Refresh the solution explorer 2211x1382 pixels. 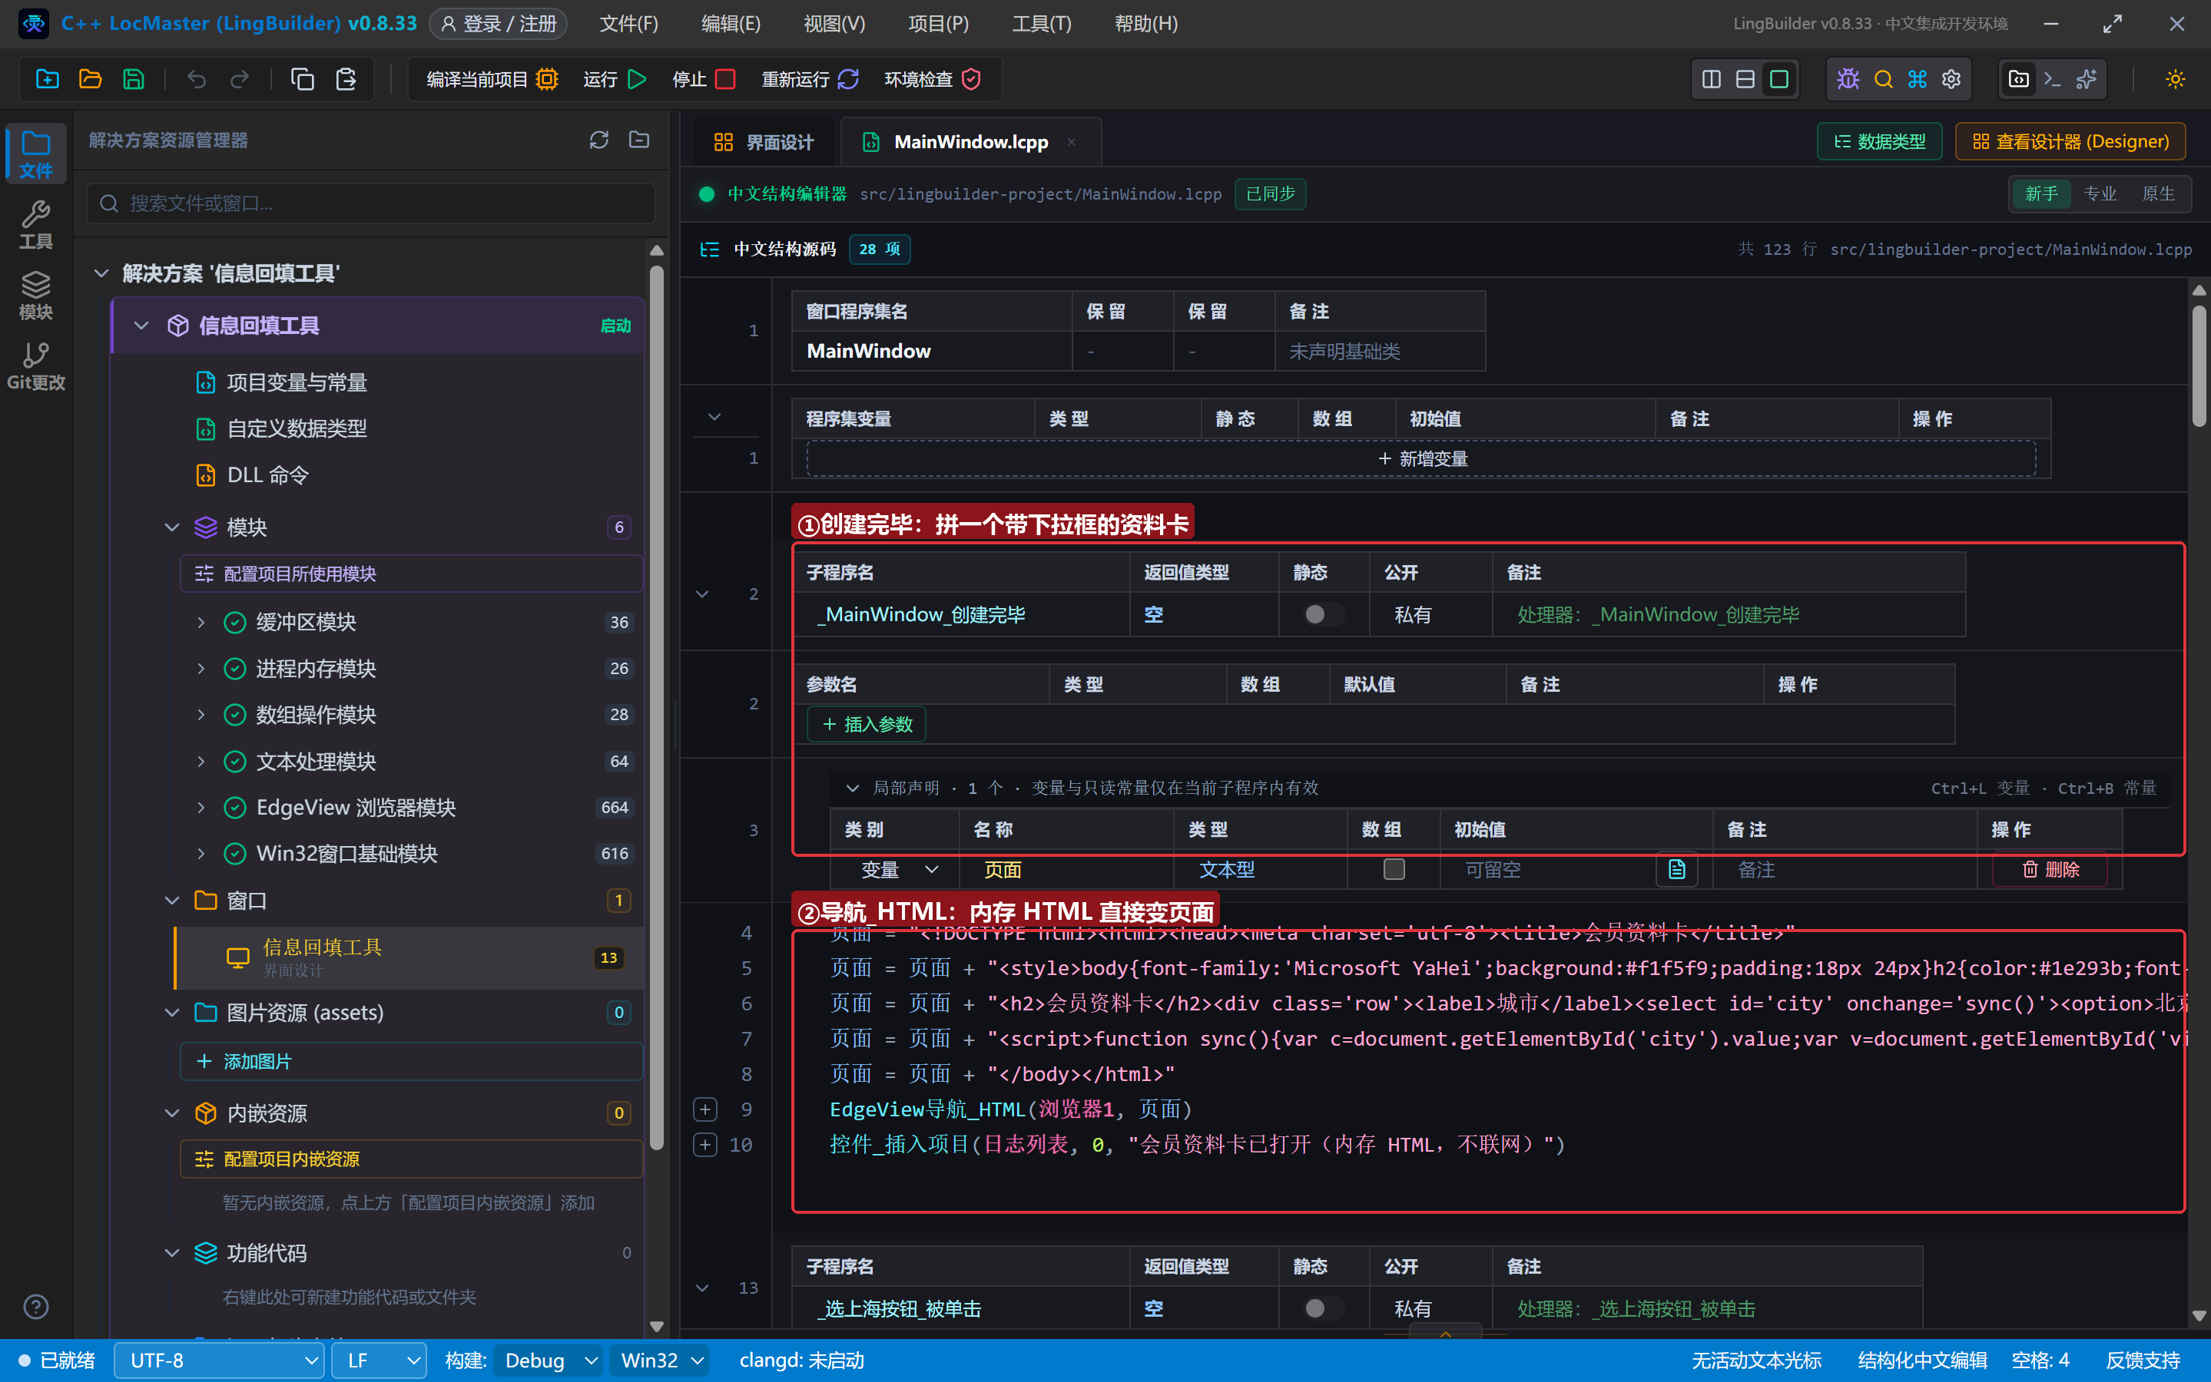click(599, 140)
